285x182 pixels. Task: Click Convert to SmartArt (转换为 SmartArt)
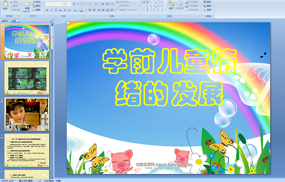[x=127, y=10]
